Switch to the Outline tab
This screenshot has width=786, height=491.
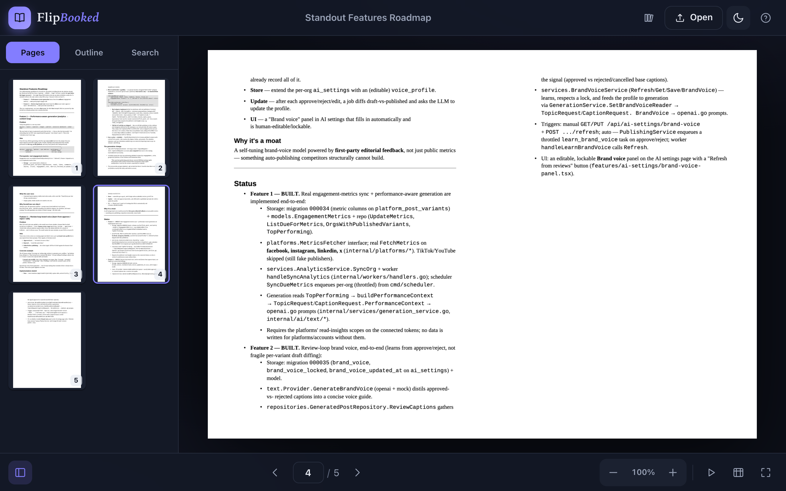click(x=89, y=52)
